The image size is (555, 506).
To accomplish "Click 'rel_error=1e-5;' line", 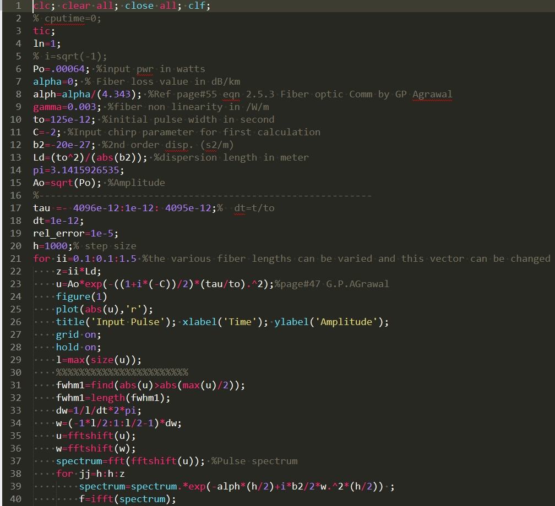I will (75, 233).
